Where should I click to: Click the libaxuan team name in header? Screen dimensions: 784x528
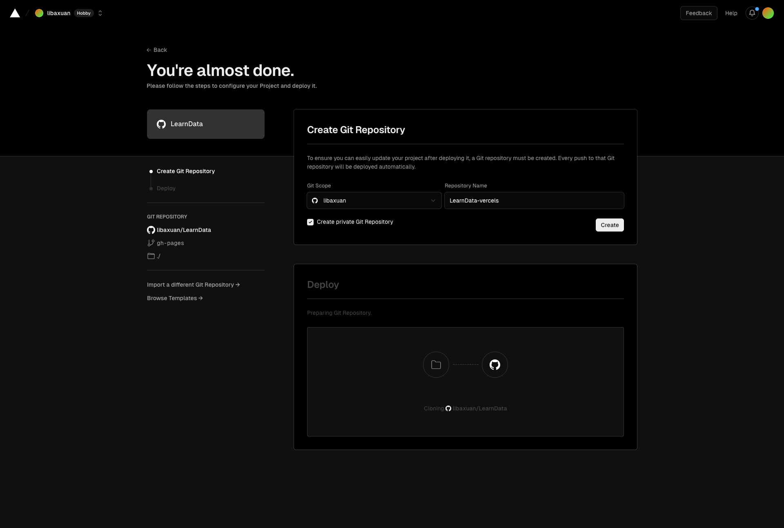(59, 13)
